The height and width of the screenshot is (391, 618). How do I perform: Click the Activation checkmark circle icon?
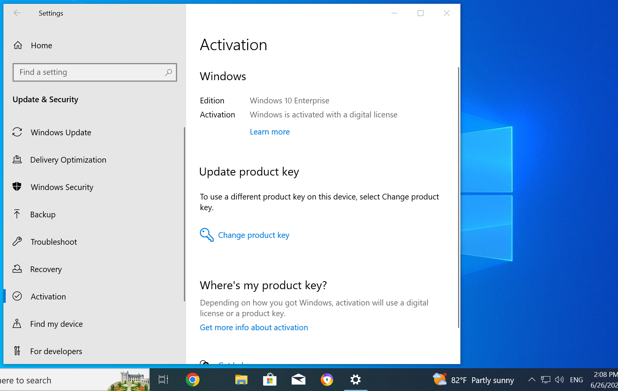(x=17, y=296)
